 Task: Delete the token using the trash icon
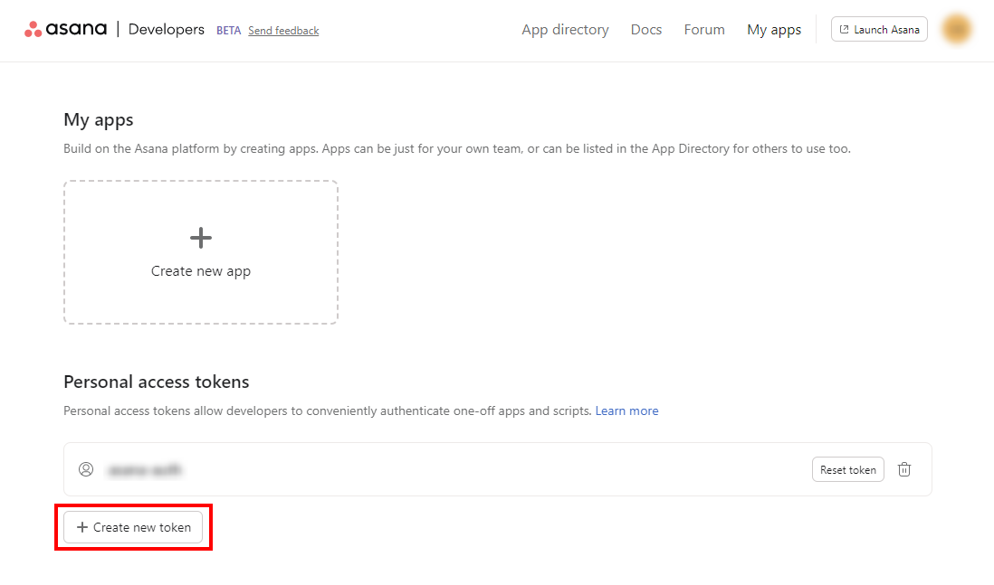point(903,469)
